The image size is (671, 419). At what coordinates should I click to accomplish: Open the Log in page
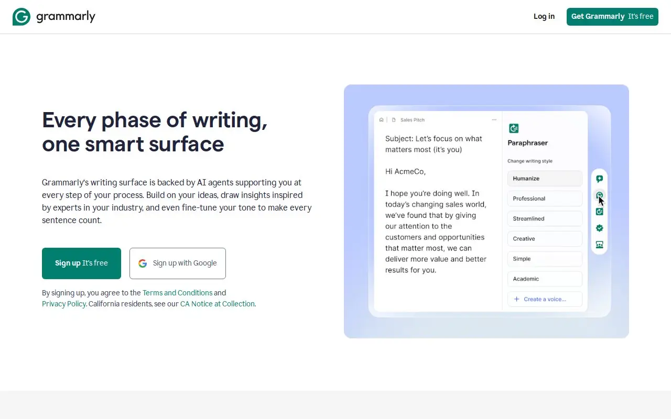pos(544,17)
